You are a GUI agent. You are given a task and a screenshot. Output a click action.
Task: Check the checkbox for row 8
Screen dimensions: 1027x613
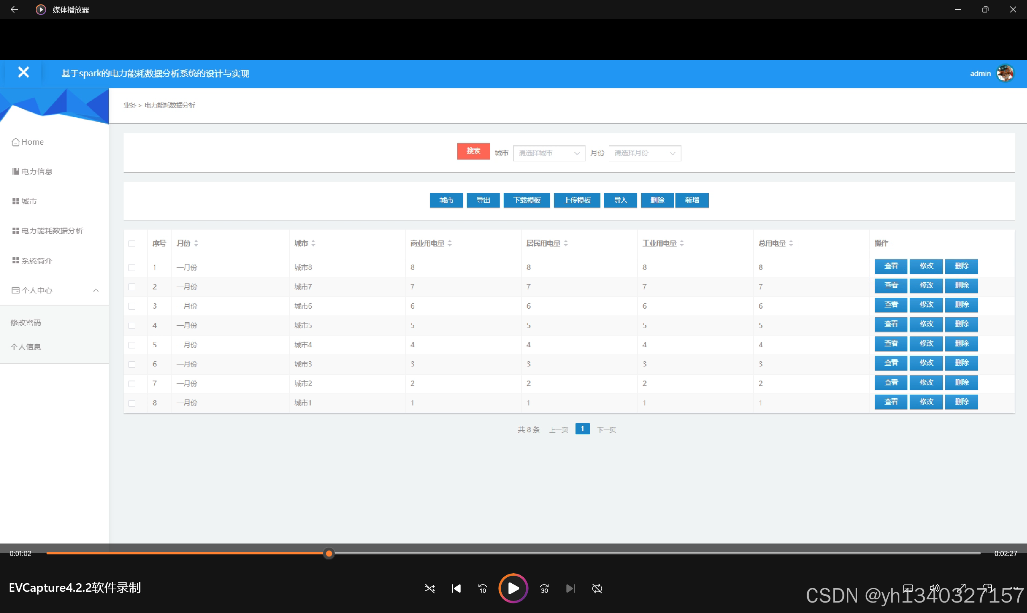132,403
